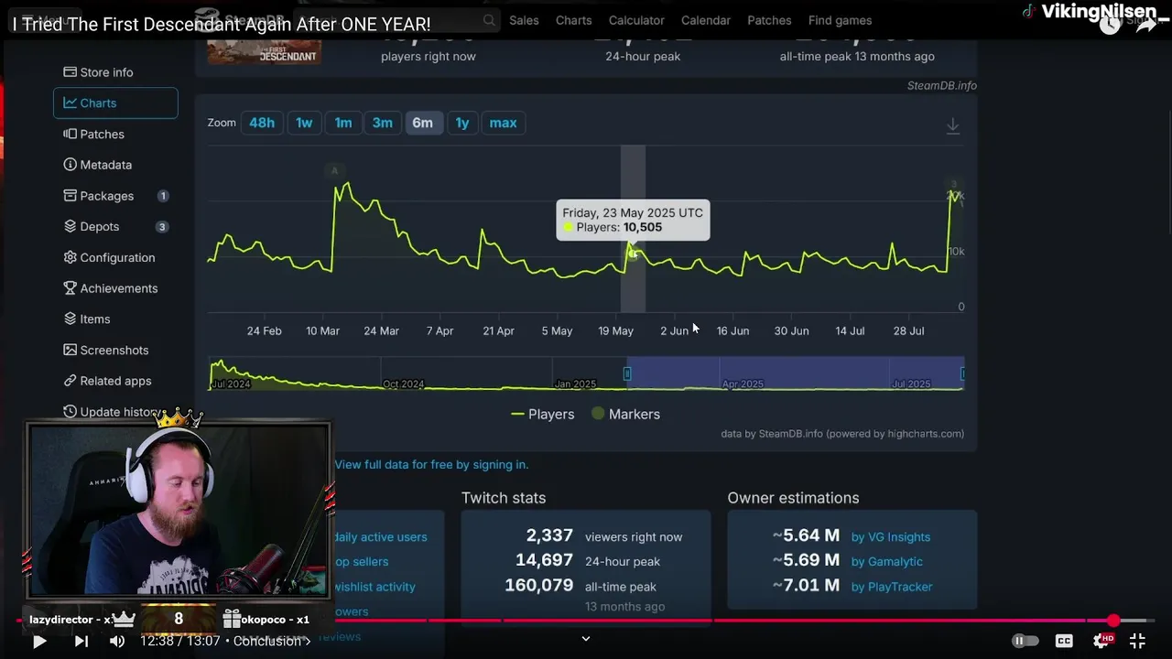Click View full data by signing in
Image resolution: width=1172 pixels, height=659 pixels.
point(431,465)
